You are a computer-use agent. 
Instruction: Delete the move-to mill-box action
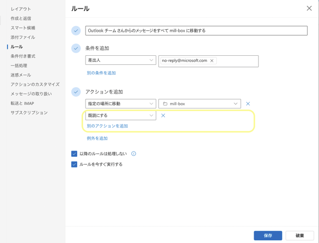(x=248, y=104)
